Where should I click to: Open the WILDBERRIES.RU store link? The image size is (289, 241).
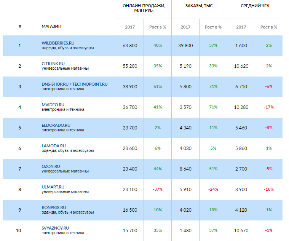(x=58, y=43)
